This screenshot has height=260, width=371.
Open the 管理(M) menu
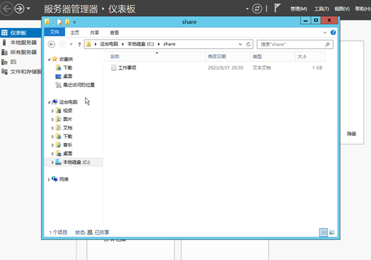tap(299, 9)
